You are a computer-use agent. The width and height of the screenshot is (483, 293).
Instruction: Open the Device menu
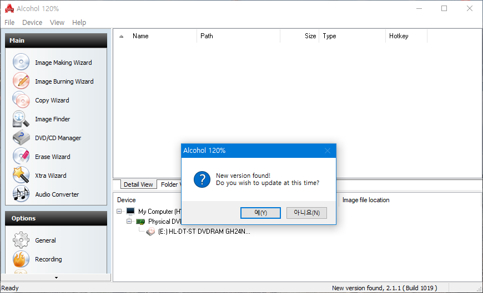pyautogui.click(x=32, y=23)
